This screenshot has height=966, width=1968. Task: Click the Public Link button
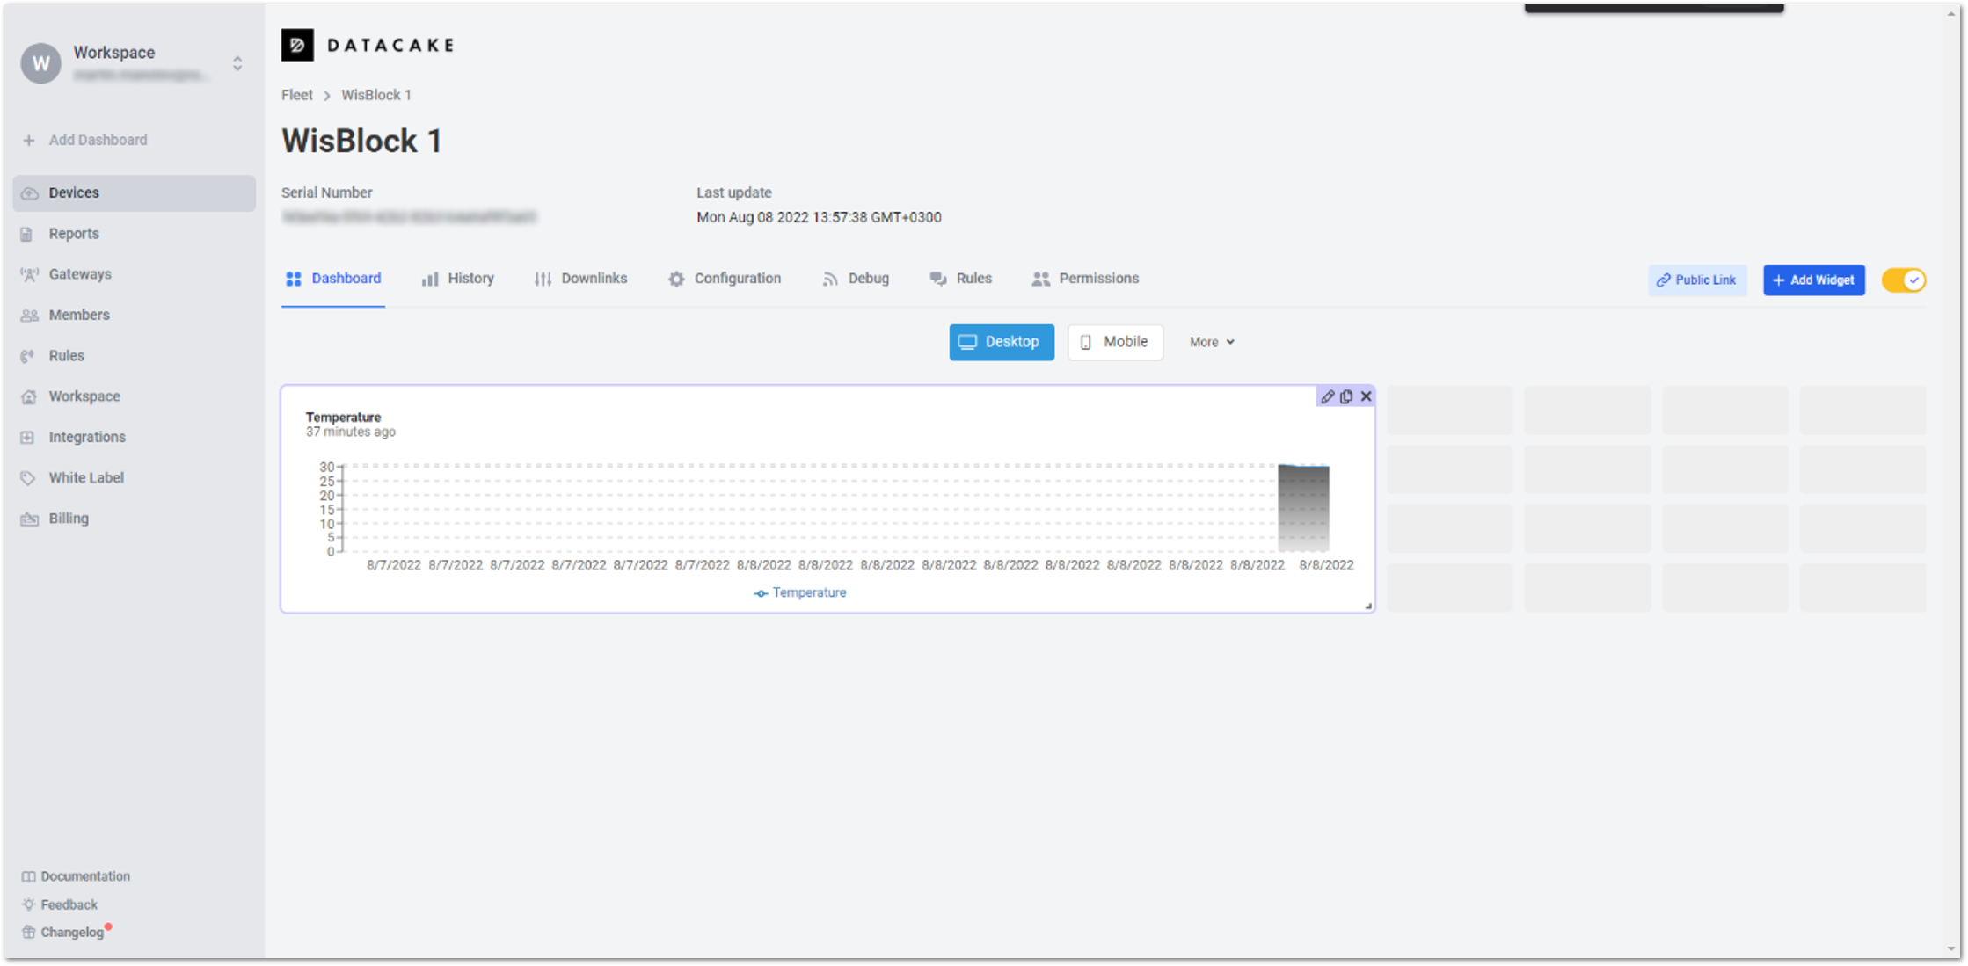click(x=1696, y=280)
